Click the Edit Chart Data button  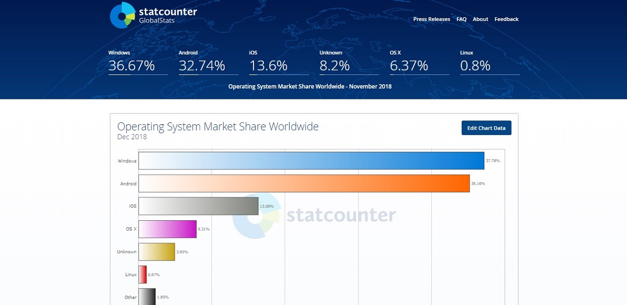(x=486, y=128)
